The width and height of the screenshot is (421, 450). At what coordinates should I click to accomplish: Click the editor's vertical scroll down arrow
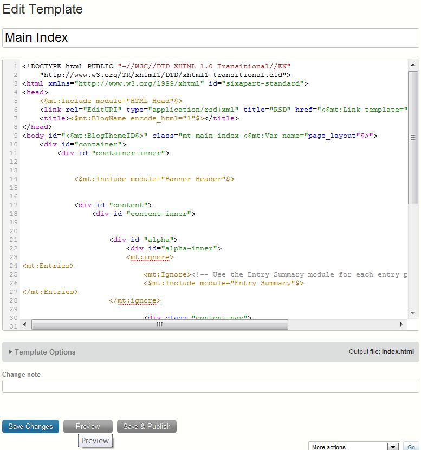[413, 313]
